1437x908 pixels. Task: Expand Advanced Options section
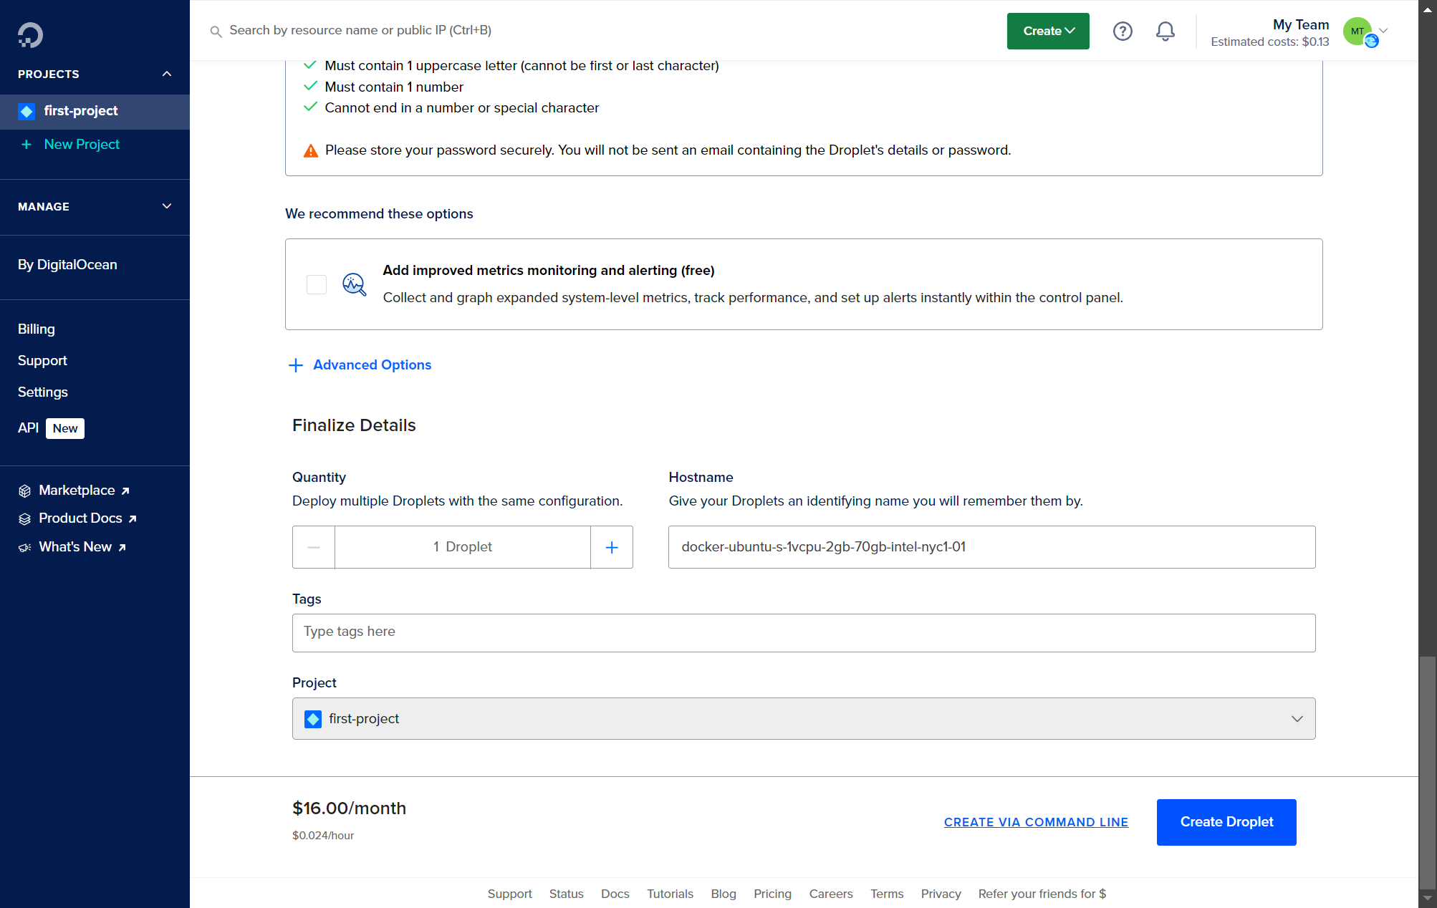[360, 365]
